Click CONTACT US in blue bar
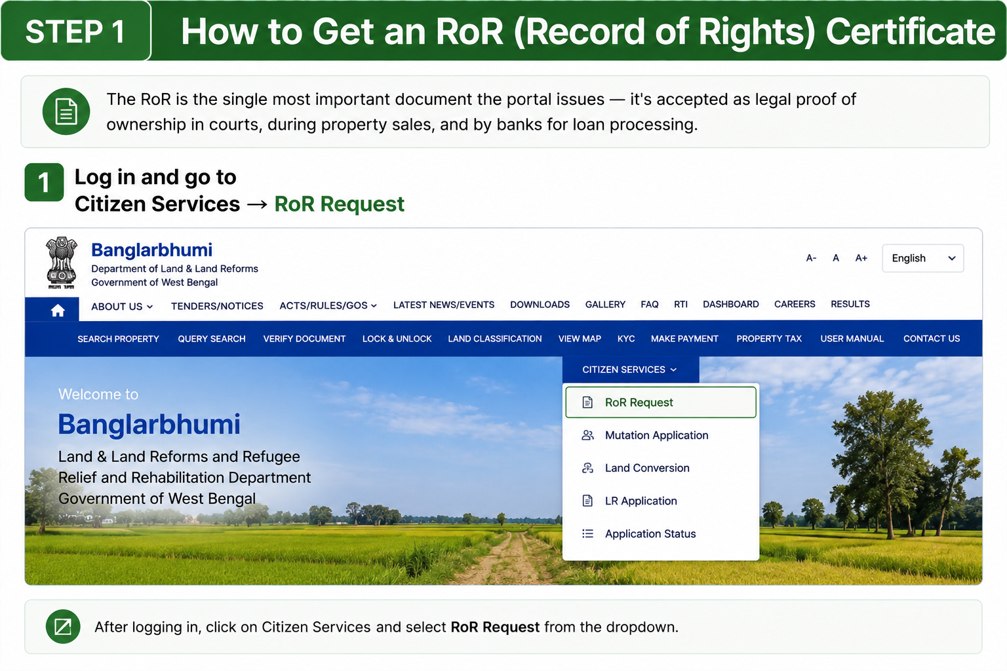The width and height of the screenshot is (1007, 671). coord(932,339)
